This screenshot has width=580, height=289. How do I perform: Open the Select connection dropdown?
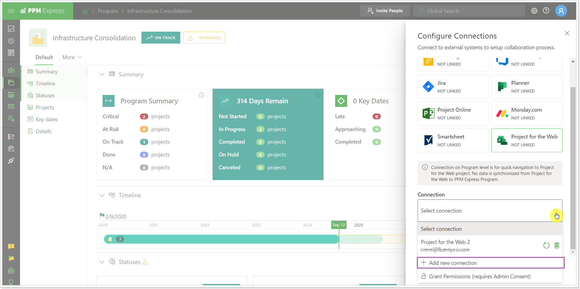(x=555, y=210)
